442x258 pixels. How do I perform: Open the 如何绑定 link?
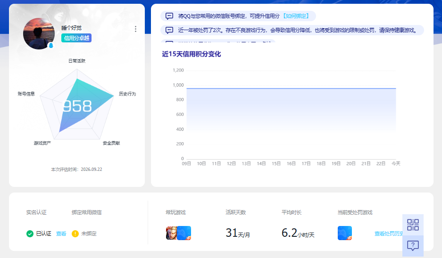point(296,16)
